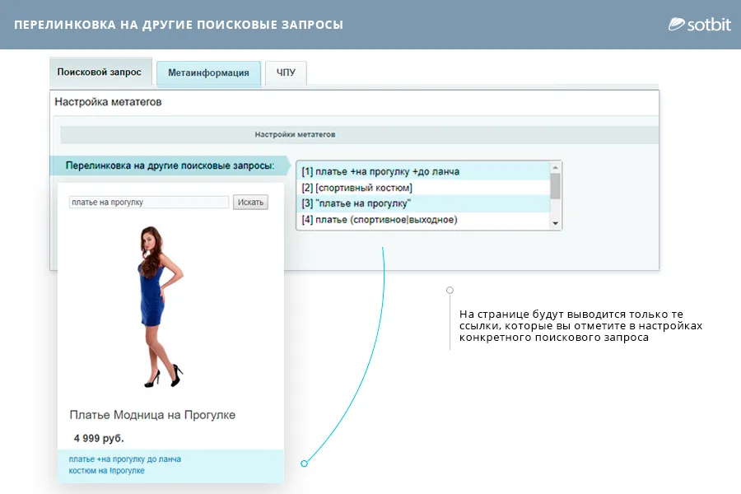
Task: Click the Настройка метатегов heading
Action: 108,102
